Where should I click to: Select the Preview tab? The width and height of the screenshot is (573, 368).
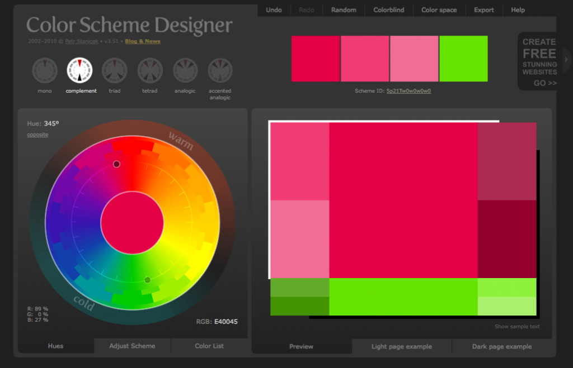coord(301,346)
